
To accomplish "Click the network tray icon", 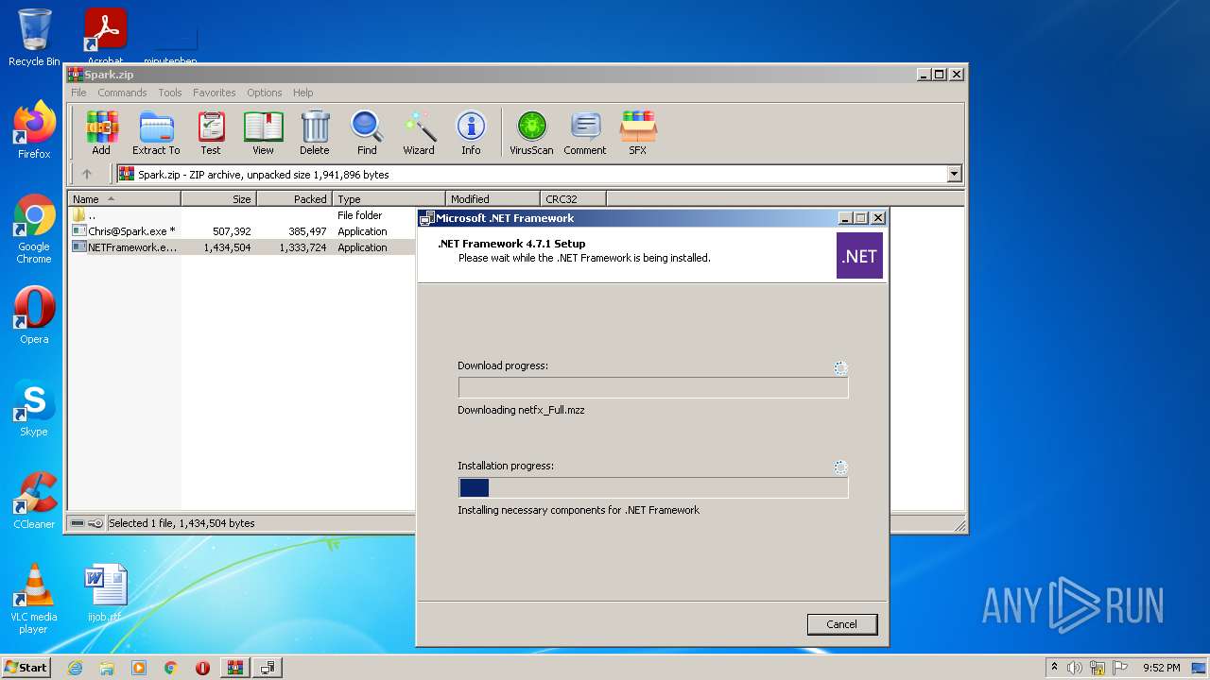I will pyautogui.click(x=1098, y=668).
